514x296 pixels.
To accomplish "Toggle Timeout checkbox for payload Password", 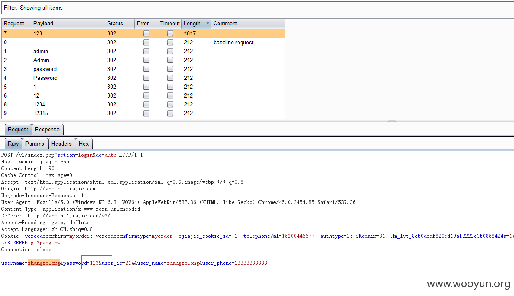I will tap(170, 78).
